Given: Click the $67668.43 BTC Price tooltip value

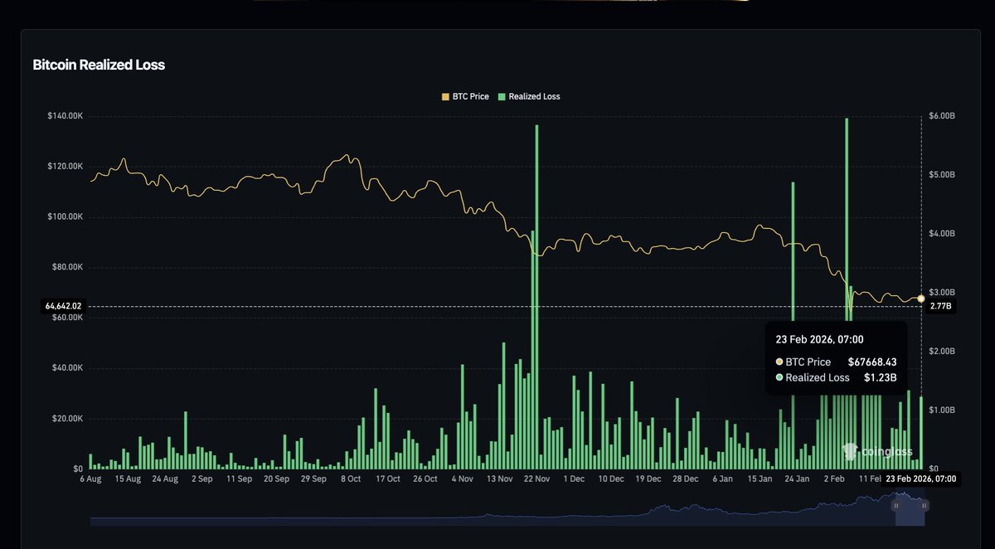Looking at the screenshot, I should pos(871,362).
